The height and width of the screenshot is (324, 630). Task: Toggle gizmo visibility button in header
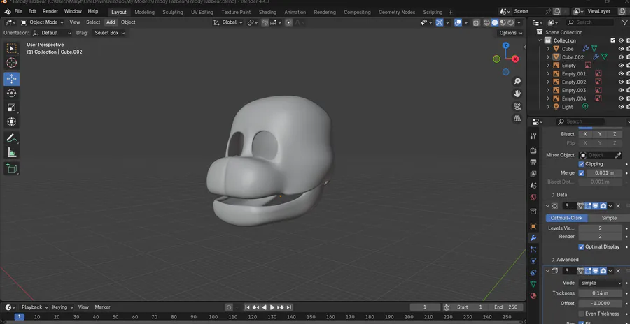pyautogui.click(x=440, y=22)
